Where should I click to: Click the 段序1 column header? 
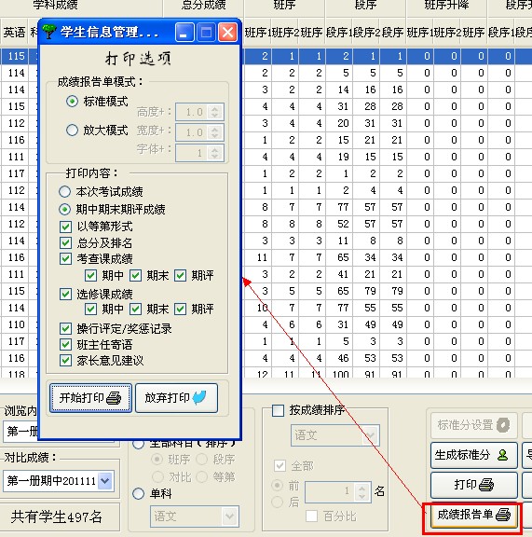[x=339, y=33]
